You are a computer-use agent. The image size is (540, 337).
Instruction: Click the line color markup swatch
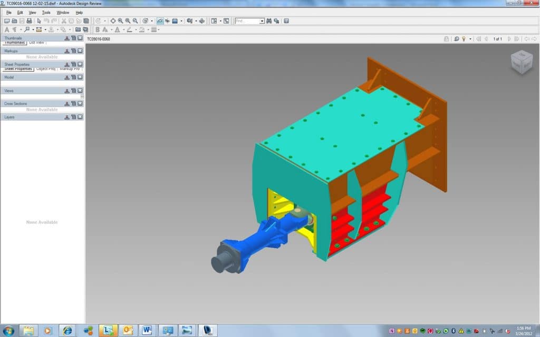[129, 29]
